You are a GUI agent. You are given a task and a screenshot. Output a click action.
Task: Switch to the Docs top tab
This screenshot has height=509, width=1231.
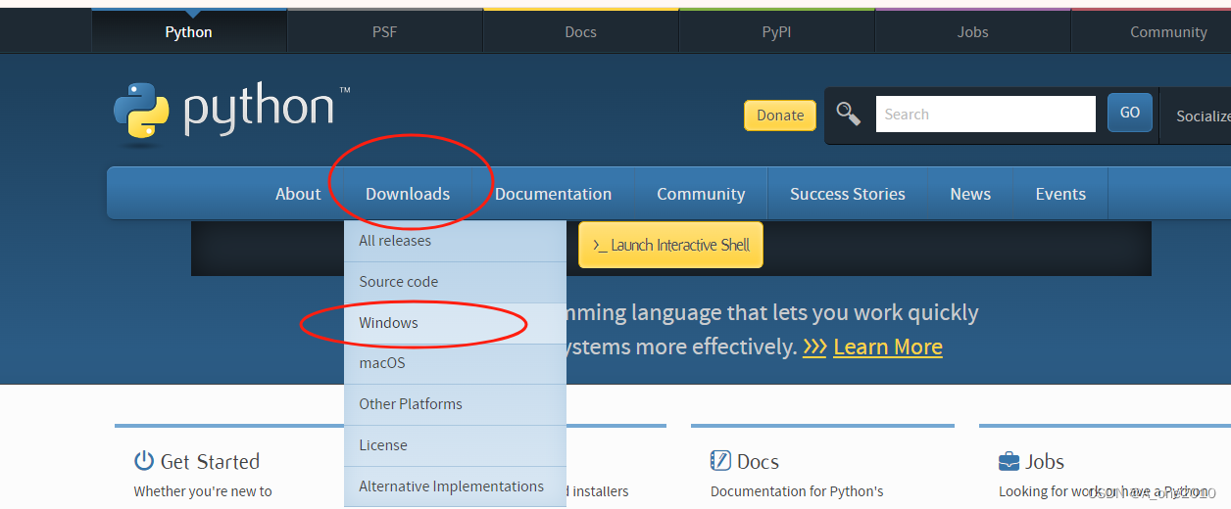point(581,31)
